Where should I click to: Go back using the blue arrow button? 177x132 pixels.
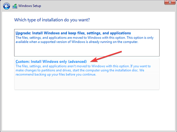pos(7,6)
